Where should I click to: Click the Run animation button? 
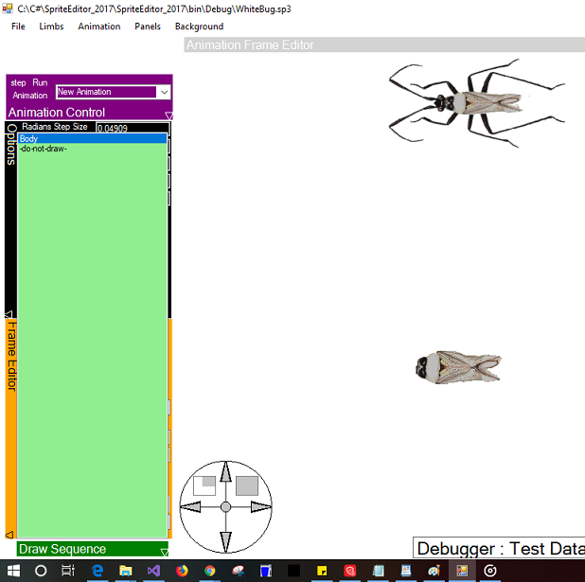[x=40, y=82]
